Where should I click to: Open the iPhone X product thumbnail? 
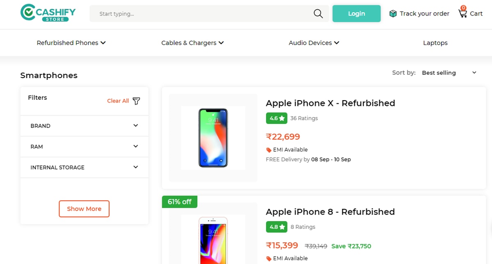[212, 138]
